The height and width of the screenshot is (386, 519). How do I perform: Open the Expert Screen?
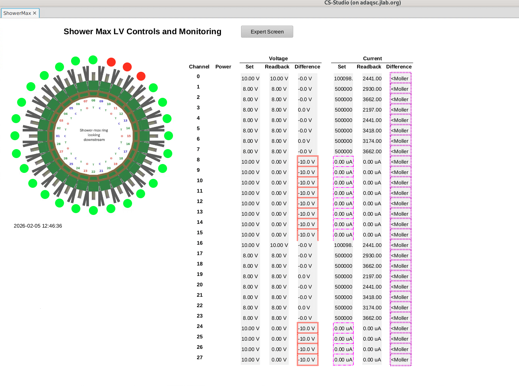[x=267, y=32]
